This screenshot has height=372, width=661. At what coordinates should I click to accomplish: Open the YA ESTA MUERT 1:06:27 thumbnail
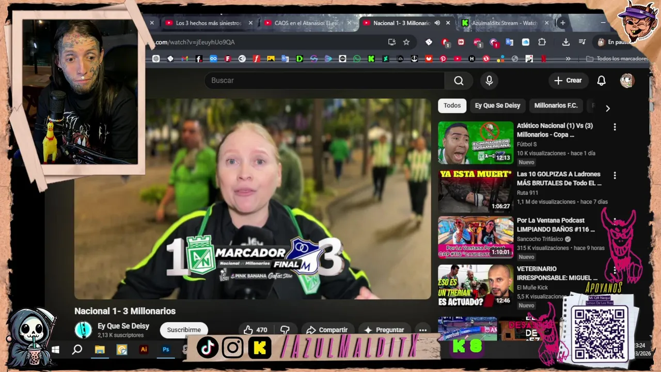pos(476,191)
